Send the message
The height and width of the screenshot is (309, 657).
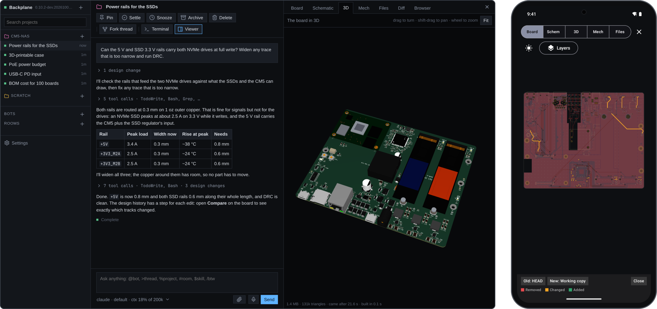269,299
